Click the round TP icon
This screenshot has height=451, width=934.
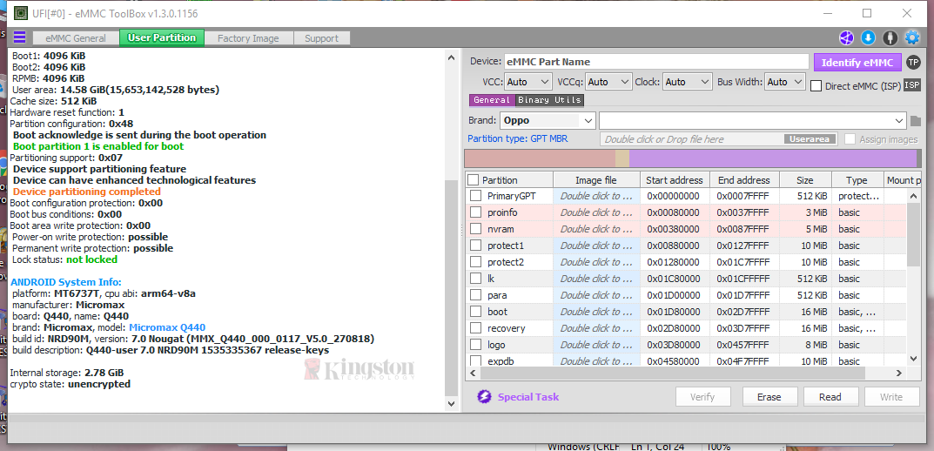pyautogui.click(x=912, y=62)
